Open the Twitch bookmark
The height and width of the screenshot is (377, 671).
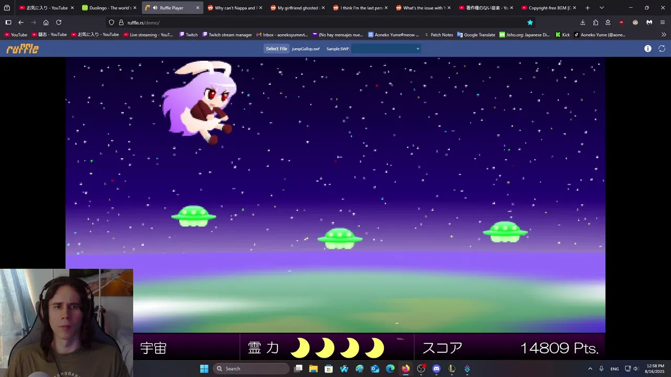(188, 35)
